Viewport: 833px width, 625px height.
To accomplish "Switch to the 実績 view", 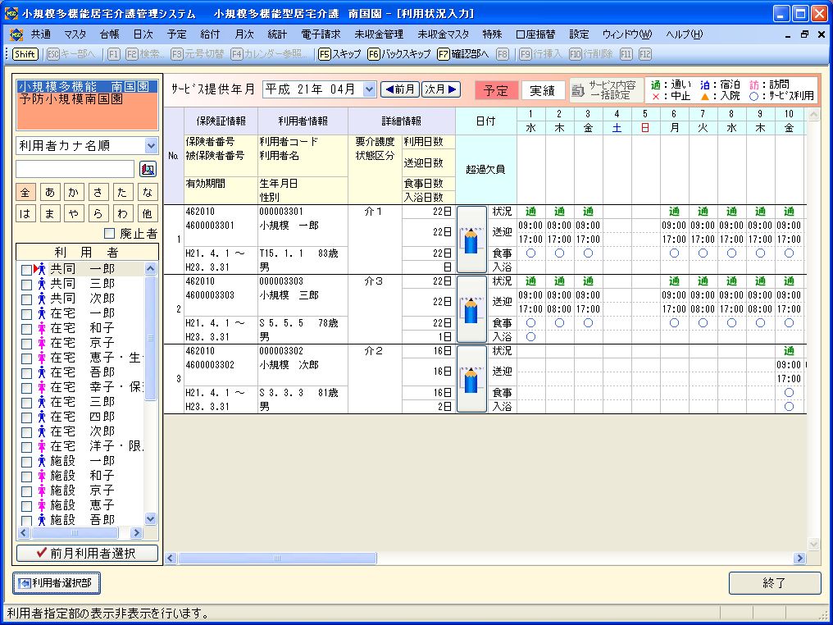I will point(542,90).
